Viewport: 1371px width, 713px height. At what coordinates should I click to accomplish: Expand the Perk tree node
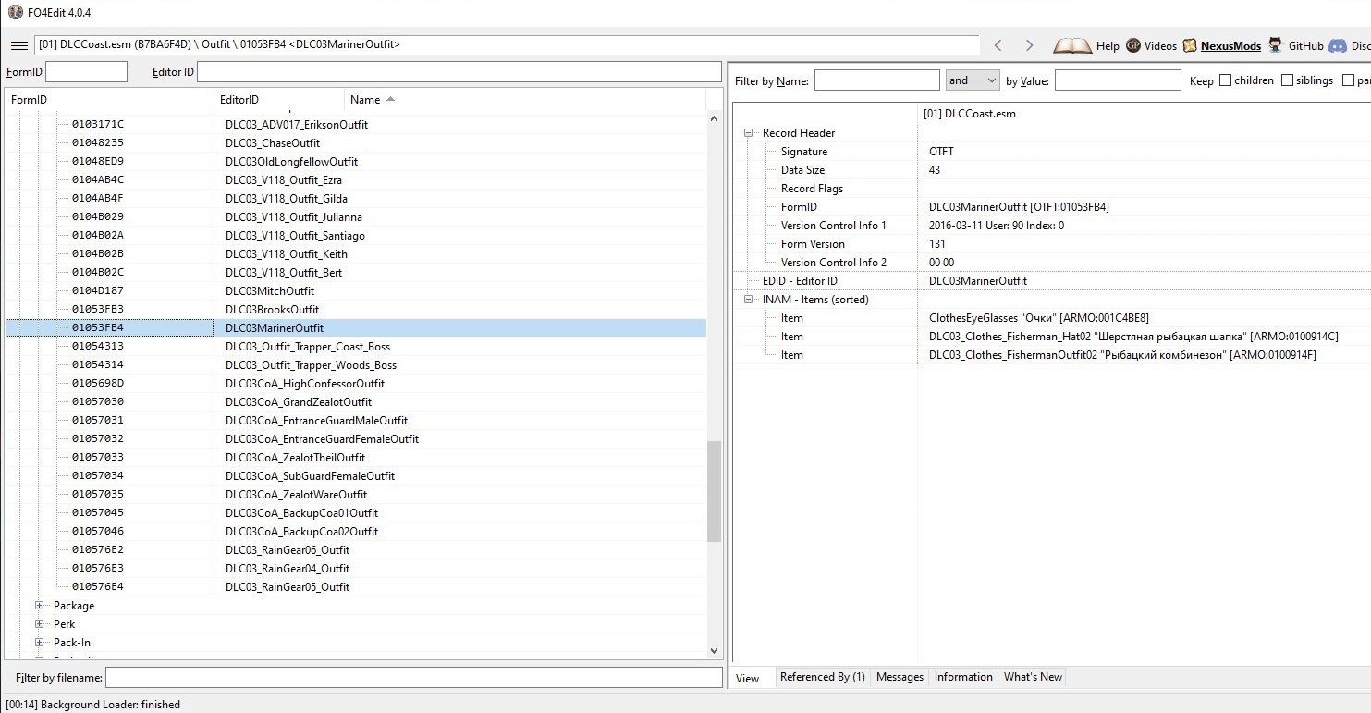point(40,624)
